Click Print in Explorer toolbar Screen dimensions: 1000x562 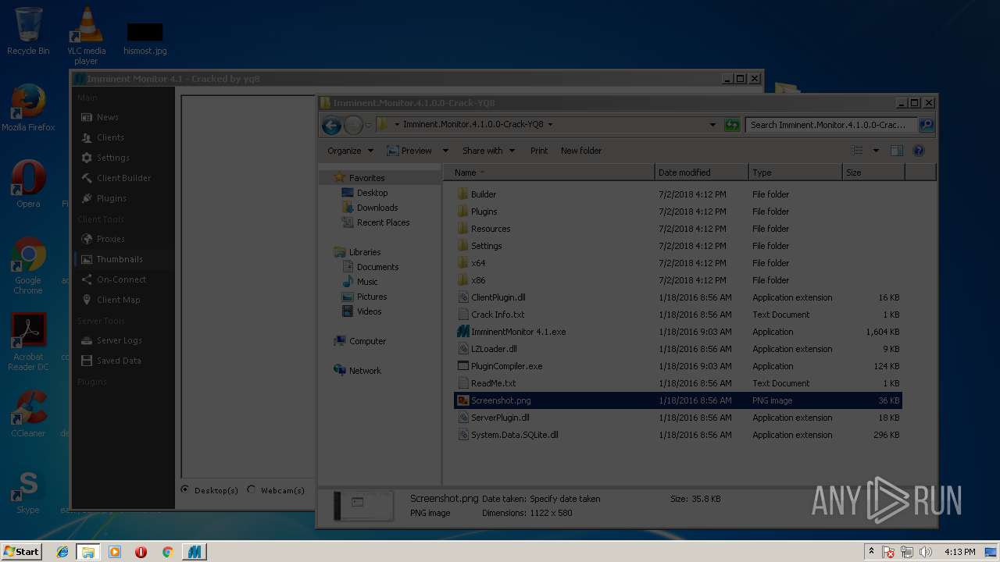[539, 151]
